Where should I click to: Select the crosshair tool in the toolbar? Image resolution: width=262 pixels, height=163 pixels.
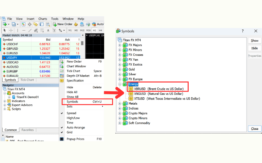coord(12,30)
